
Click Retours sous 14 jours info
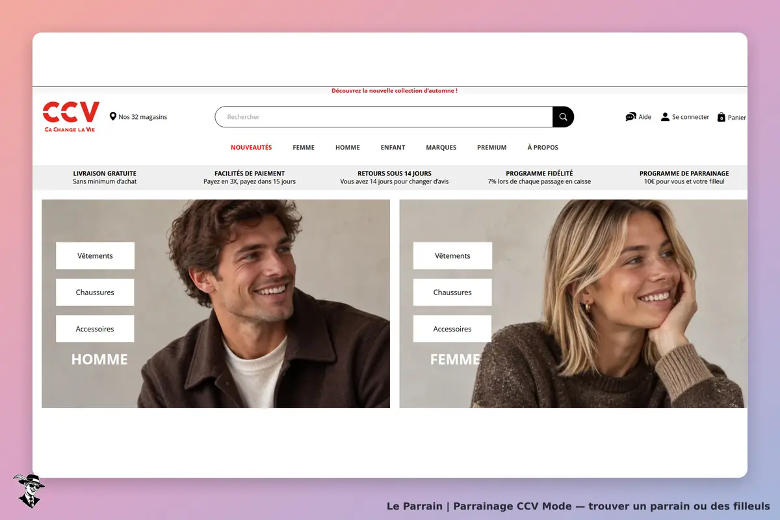coord(395,177)
